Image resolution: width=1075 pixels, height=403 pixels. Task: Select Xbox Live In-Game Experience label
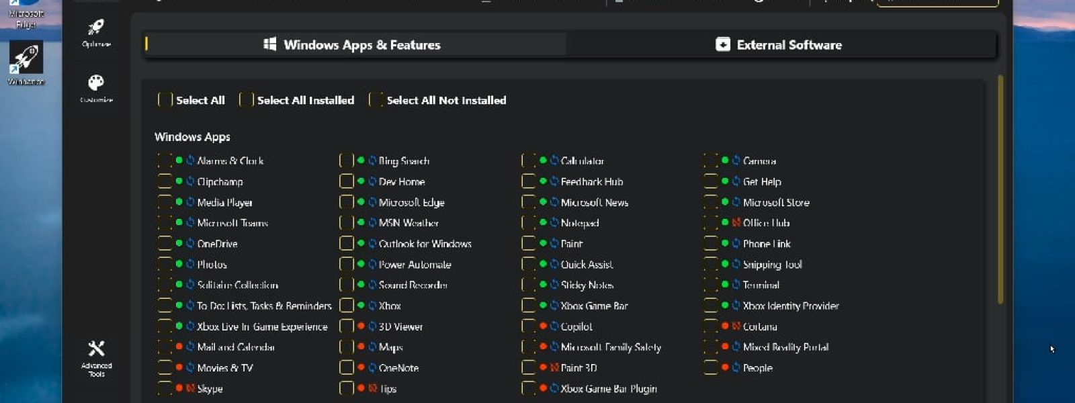[262, 326]
